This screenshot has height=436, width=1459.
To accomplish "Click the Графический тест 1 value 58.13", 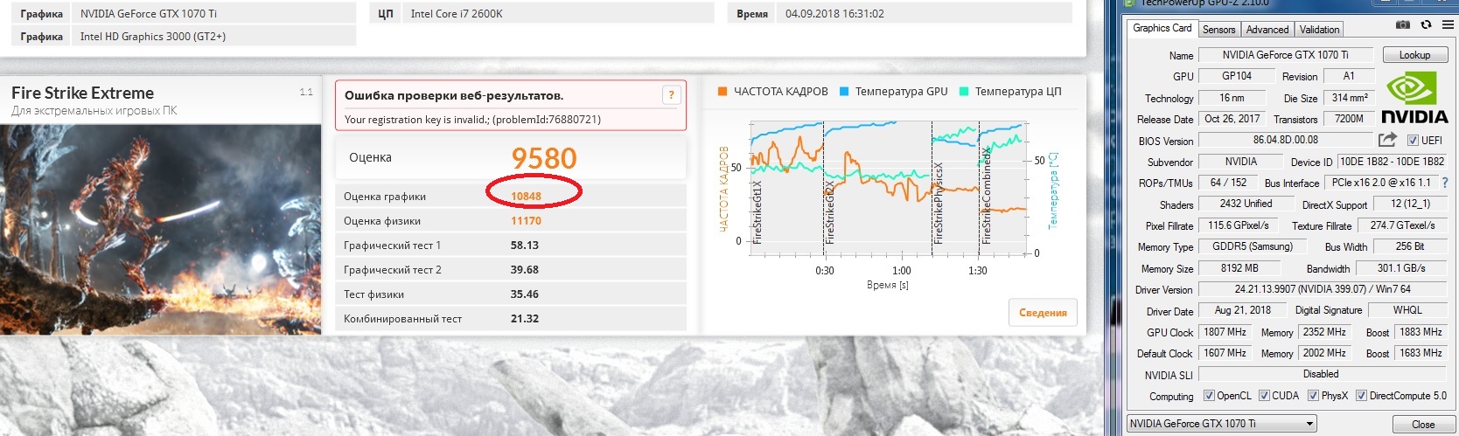I will coord(525,246).
